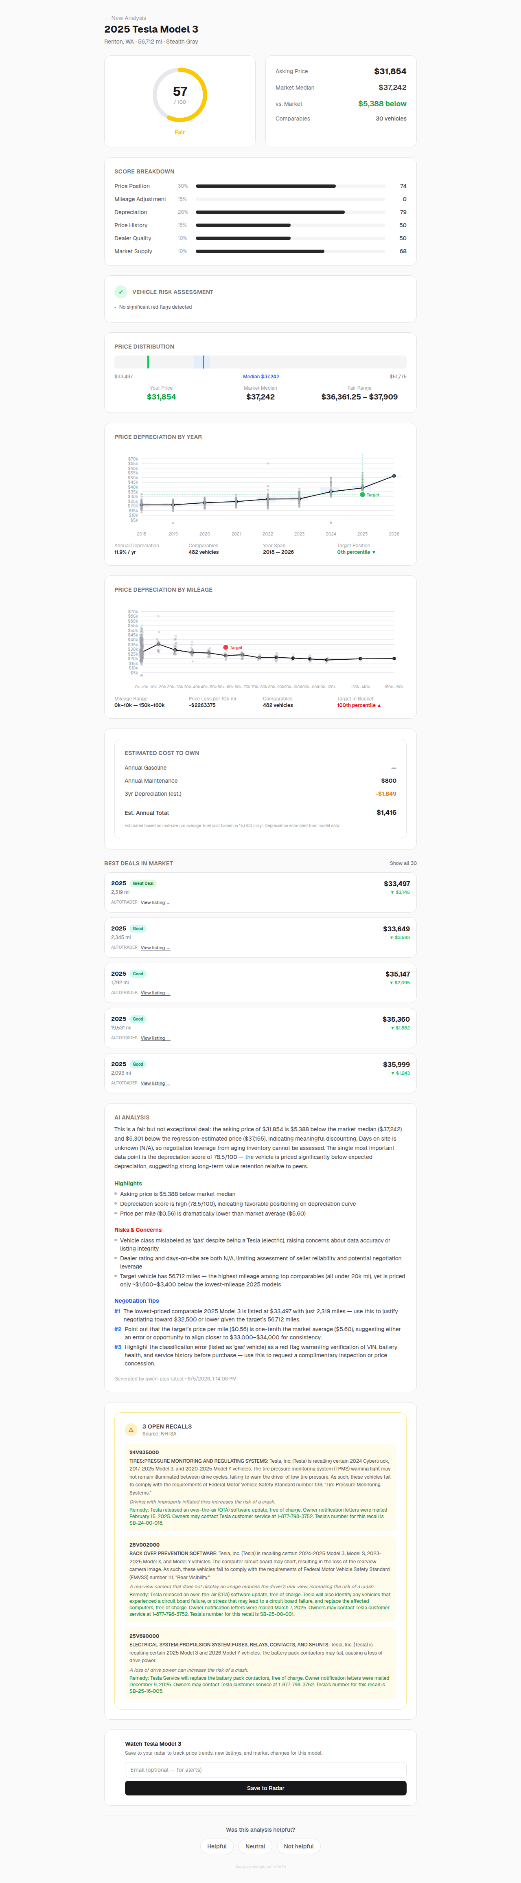This screenshot has width=521, height=1883.
Task: Click the Great Deal badge
Action: coord(143,884)
